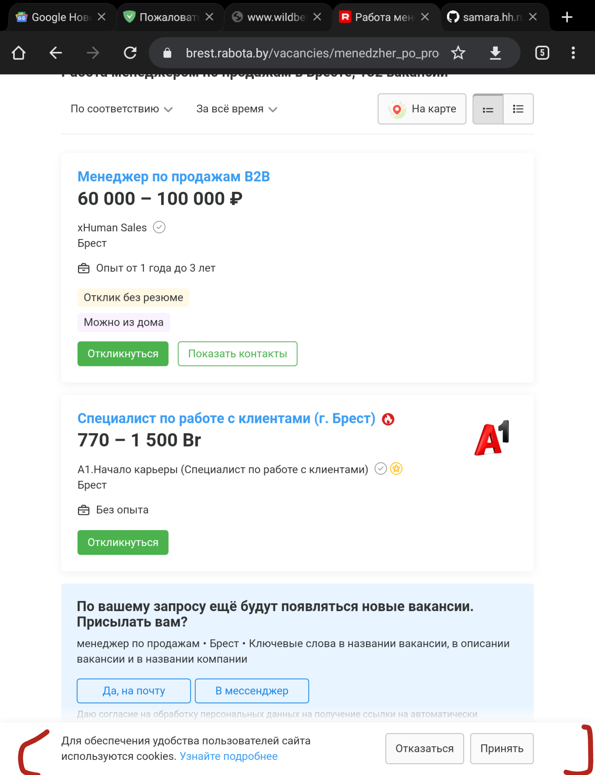The height and width of the screenshot is (775, 595).
Task: Expand the За всё время time filter
Action: click(237, 109)
